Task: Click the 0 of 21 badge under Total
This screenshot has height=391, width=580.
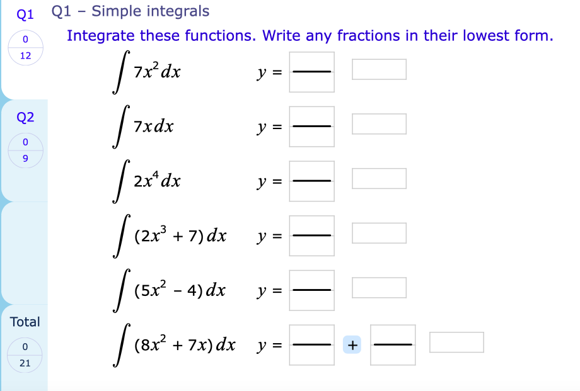Action: tap(25, 353)
